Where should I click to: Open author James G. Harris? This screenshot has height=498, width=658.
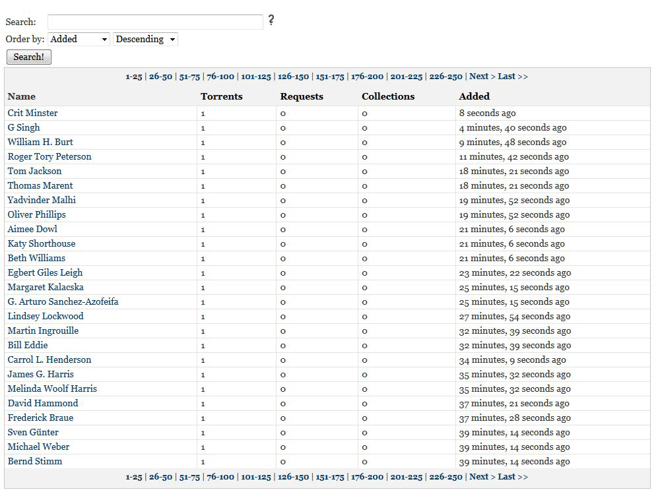(41, 374)
